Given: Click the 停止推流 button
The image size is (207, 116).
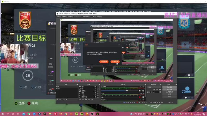Looking at the screenshot, I should (x=169, y=87).
